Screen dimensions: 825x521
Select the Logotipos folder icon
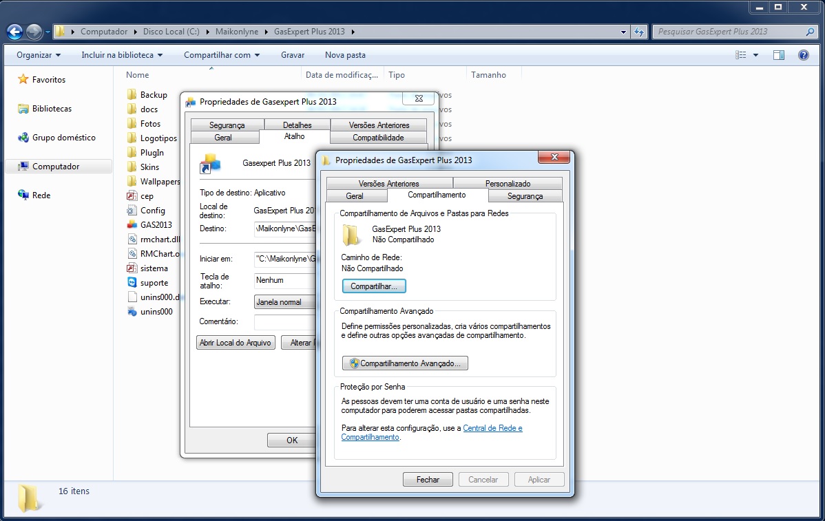(132, 138)
